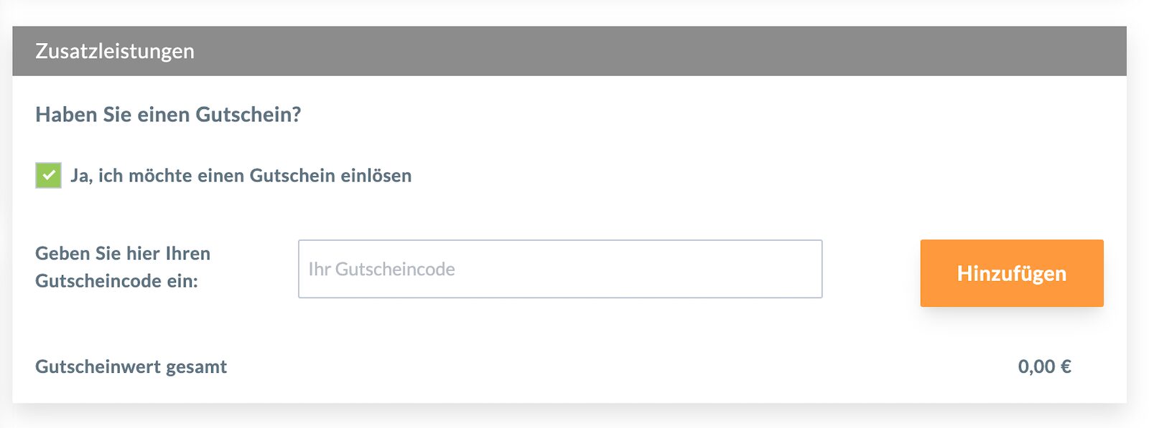Toggle "Ja, ich möchte einen Gutschein einlösen"
This screenshot has height=428, width=1149.
coord(47,174)
